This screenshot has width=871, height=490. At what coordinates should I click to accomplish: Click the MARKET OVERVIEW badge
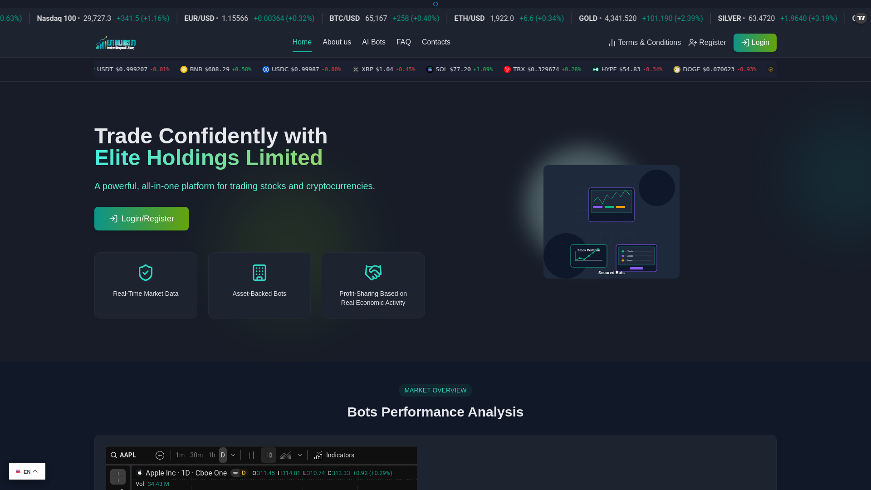pyautogui.click(x=435, y=390)
